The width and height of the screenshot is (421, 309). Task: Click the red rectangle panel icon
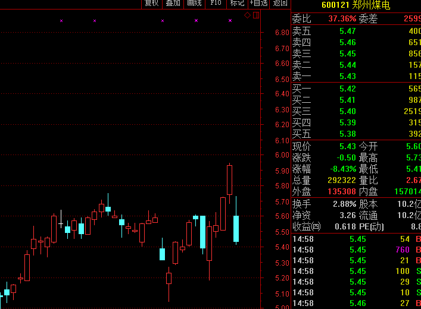click(x=256, y=15)
